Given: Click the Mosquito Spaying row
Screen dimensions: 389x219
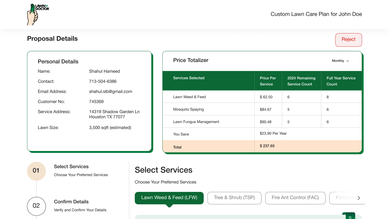Looking at the screenshot, I should point(262,109).
